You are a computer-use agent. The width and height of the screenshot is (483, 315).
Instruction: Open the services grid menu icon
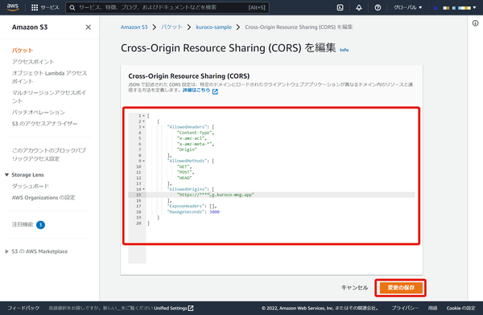tap(35, 7)
